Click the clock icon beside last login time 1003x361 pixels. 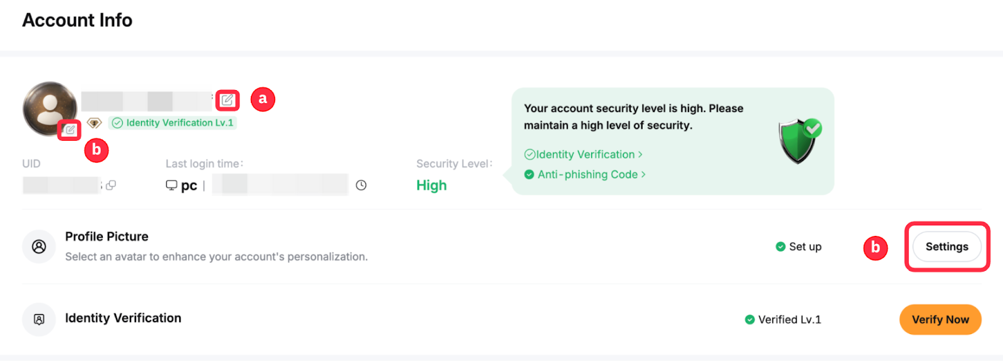(361, 185)
